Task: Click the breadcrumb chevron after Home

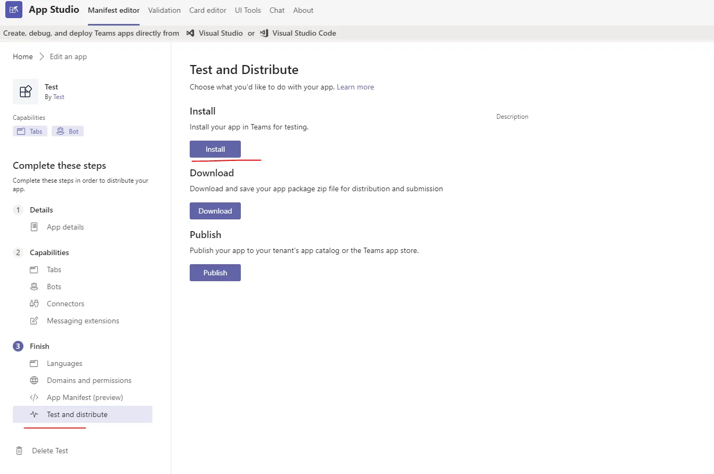Action: click(42, 56)
